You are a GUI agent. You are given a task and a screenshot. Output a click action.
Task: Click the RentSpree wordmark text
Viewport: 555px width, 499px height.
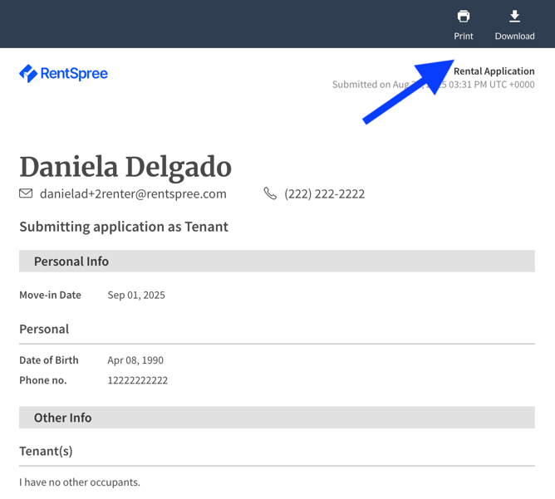[x=74, y=74]
